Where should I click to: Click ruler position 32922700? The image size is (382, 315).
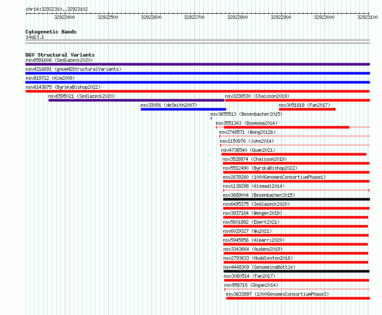[x=194, y=17]
